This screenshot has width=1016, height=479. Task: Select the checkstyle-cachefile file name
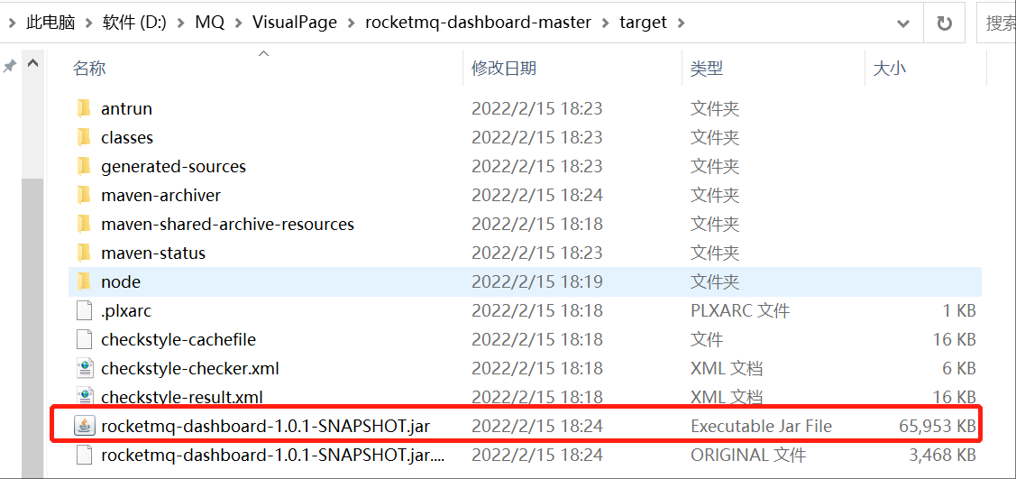[x=178, y=340]
